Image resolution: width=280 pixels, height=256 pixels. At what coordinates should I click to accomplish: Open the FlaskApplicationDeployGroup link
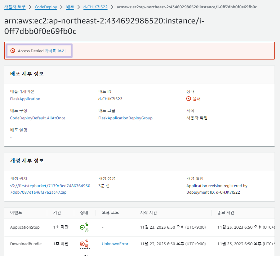(x=125, y=118)
